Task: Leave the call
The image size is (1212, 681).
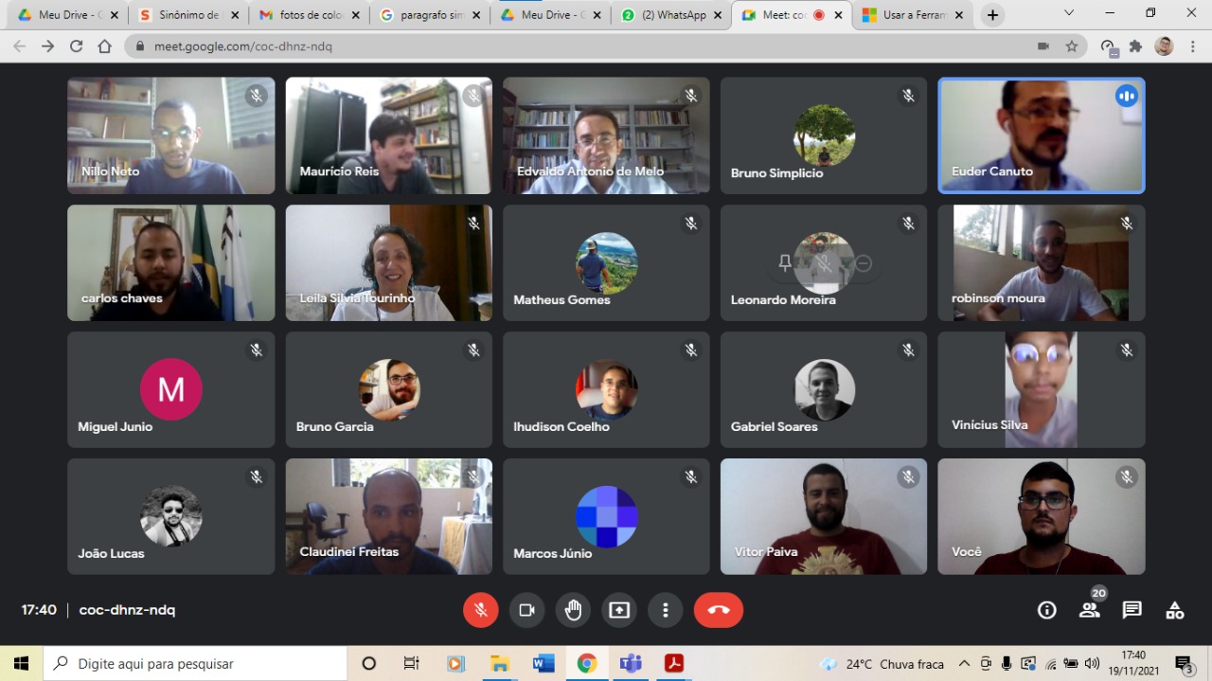Action: (719, 610)
